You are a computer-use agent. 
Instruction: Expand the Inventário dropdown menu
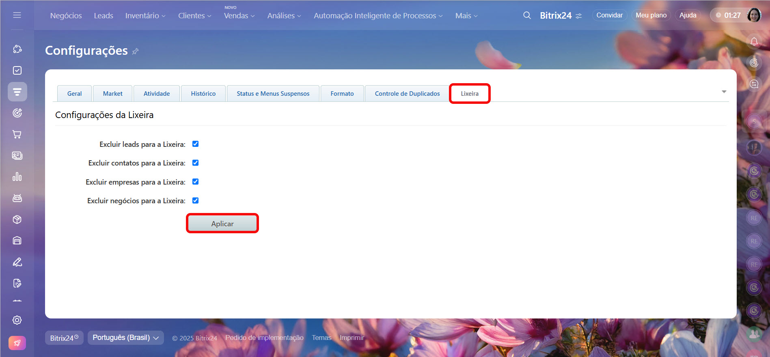point(145,16)
